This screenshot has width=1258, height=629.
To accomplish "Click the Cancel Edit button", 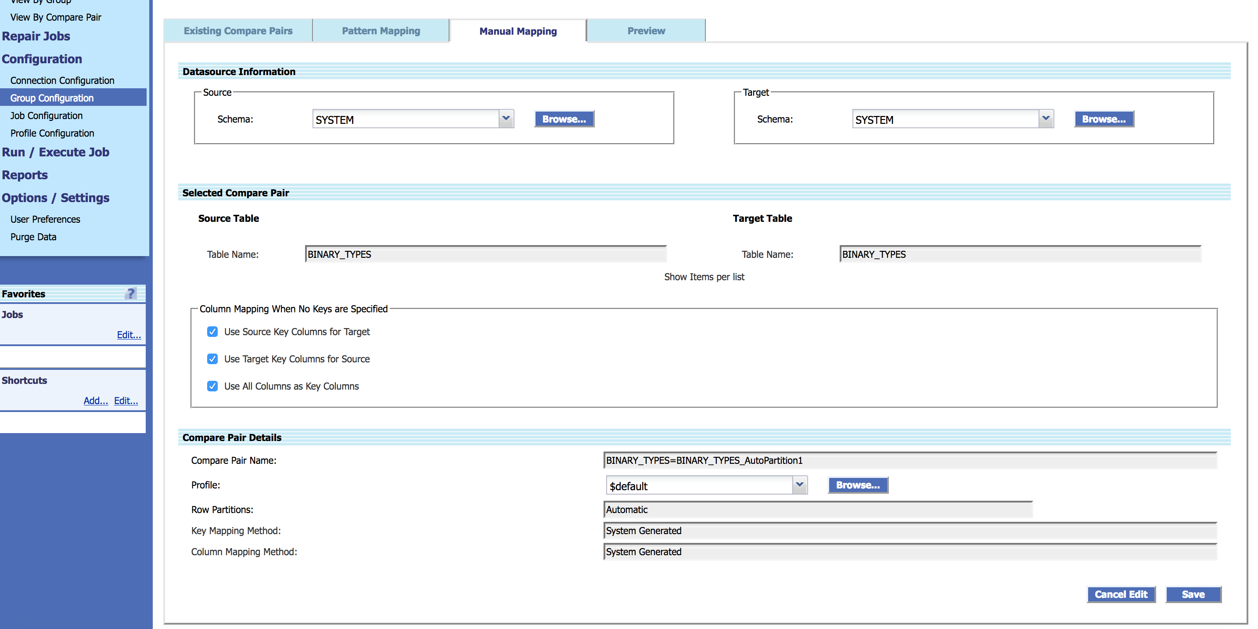I will click(1120, 594).
